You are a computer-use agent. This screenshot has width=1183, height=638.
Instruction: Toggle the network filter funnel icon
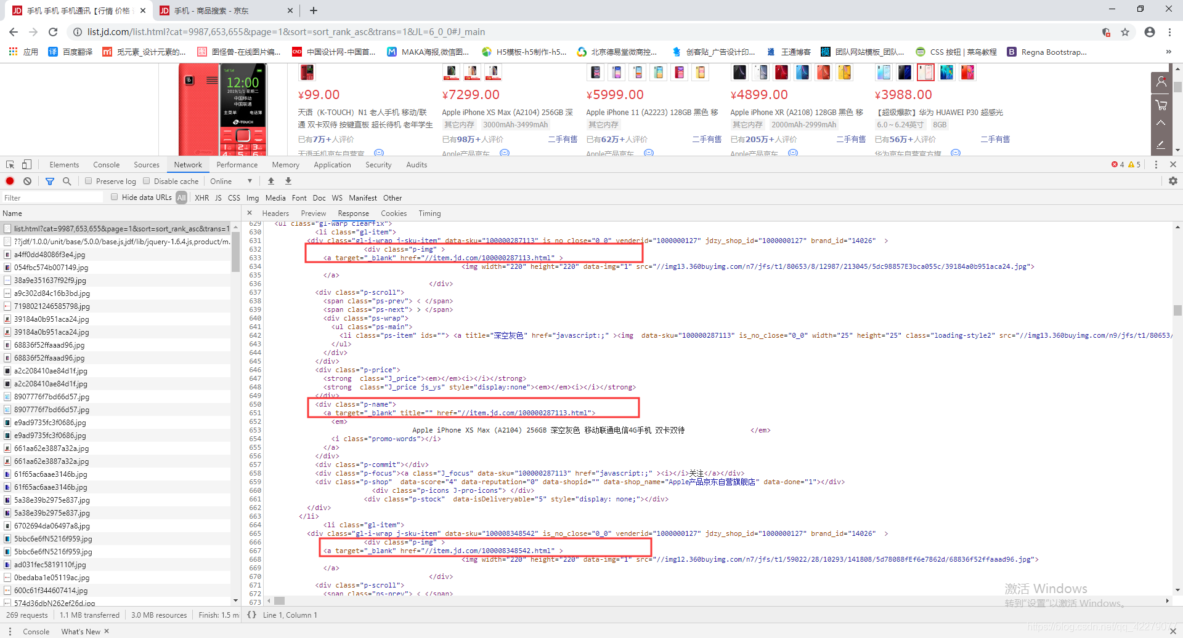[x=50, y=181]
